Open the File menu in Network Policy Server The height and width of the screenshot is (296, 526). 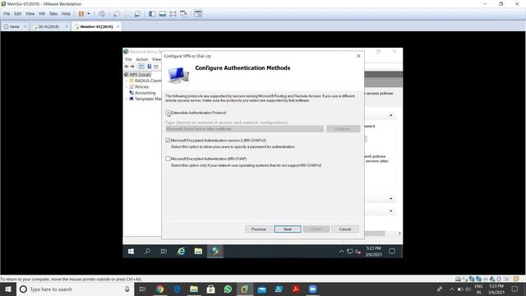[128, 59]
